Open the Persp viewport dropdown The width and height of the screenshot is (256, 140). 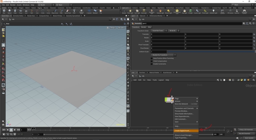click(x=113, y=28)
